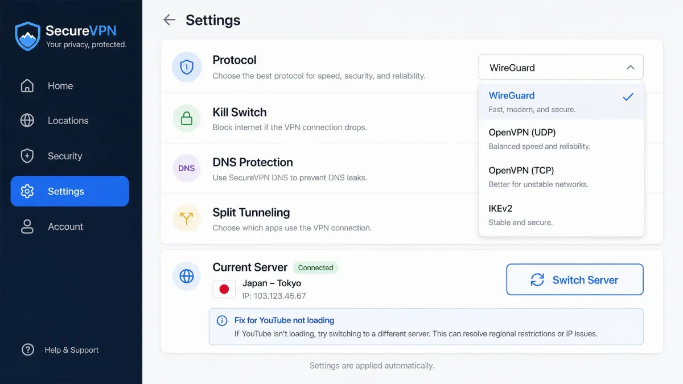
Task: Click the 'Fix for YouTube not loading' heading
Action: point(284,320)
